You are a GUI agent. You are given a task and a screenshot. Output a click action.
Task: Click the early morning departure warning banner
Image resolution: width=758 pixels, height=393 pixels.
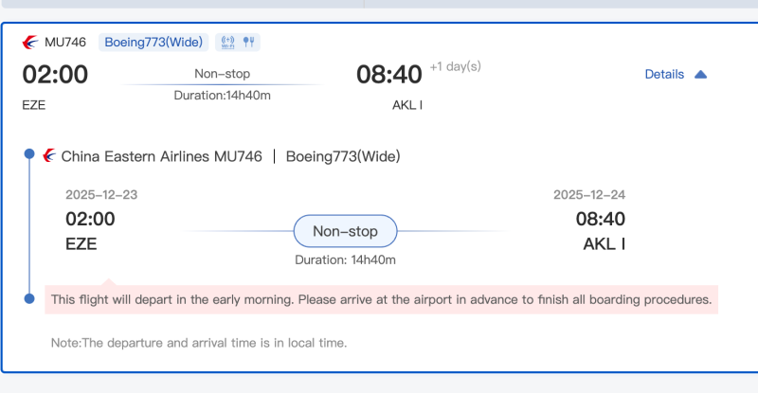381,299
